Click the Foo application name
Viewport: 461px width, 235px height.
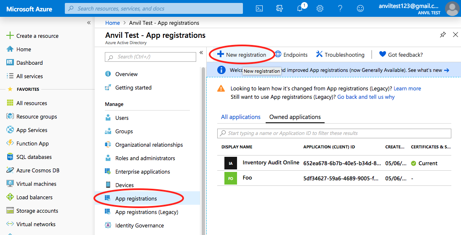247,178
